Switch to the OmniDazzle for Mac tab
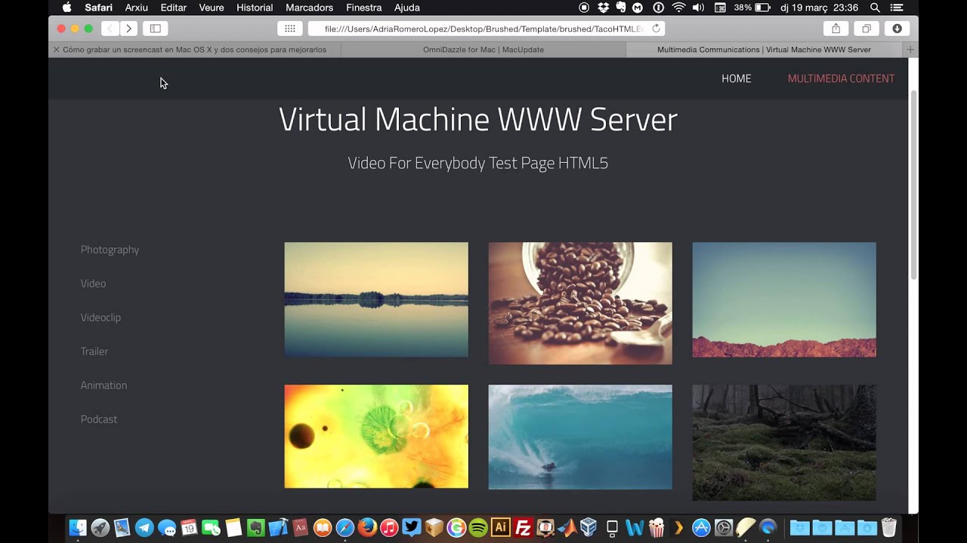The width and height of the screenshot is (967, 543). point(483,50)
